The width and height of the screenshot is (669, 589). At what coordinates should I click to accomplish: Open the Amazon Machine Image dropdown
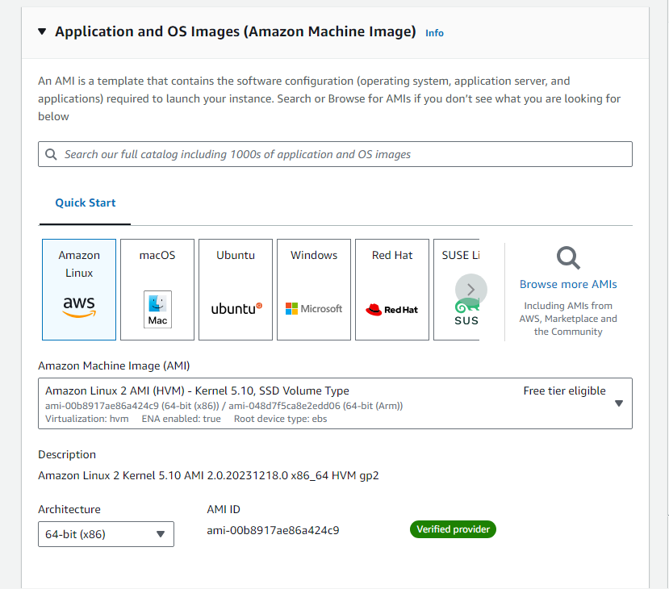point(335,403)
